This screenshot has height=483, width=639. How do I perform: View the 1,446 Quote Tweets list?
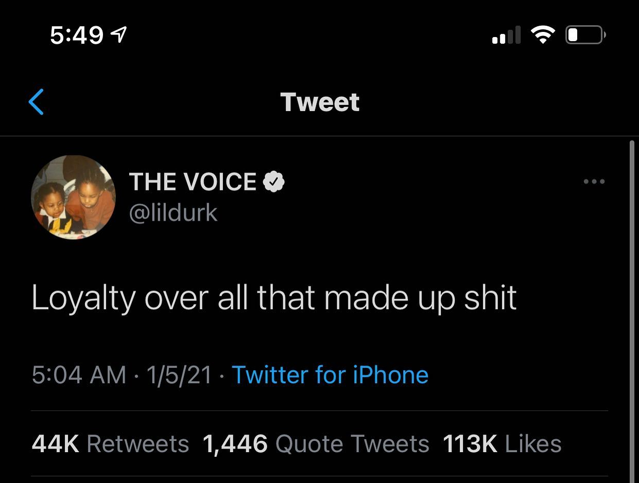point(316,444)
